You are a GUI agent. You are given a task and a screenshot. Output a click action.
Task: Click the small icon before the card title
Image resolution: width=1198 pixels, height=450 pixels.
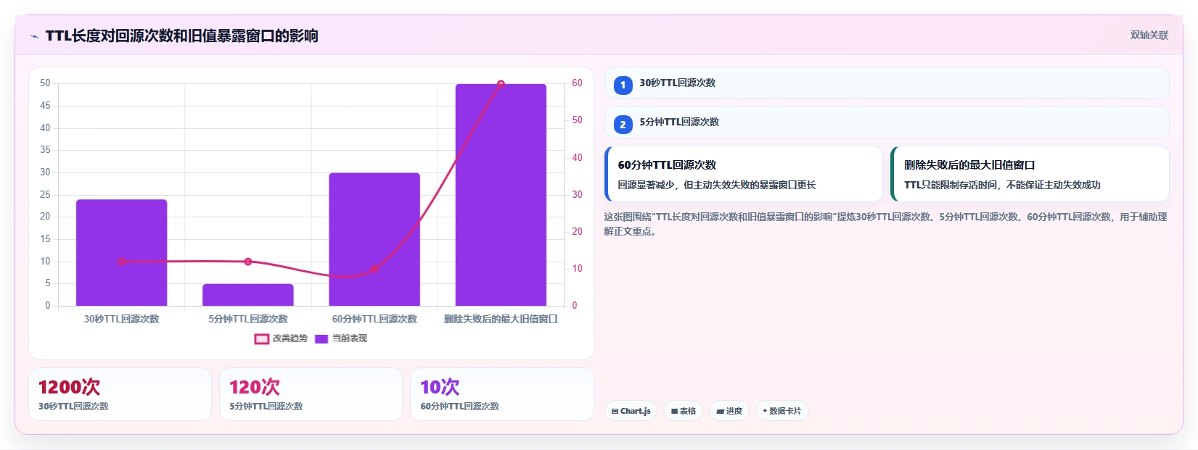tap(34, 36)
